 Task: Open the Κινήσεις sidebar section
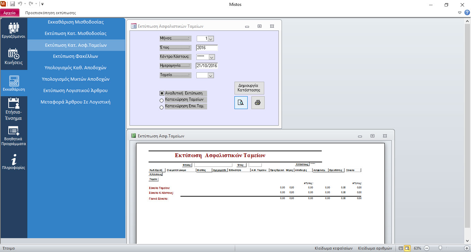14,56
